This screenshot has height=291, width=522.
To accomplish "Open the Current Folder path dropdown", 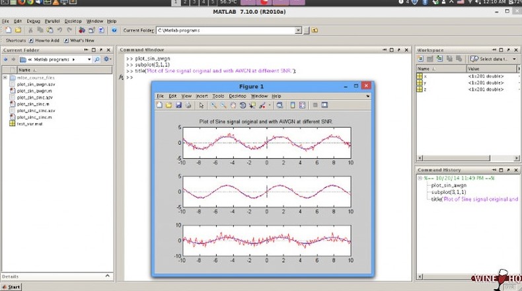I will coord(298,30).
